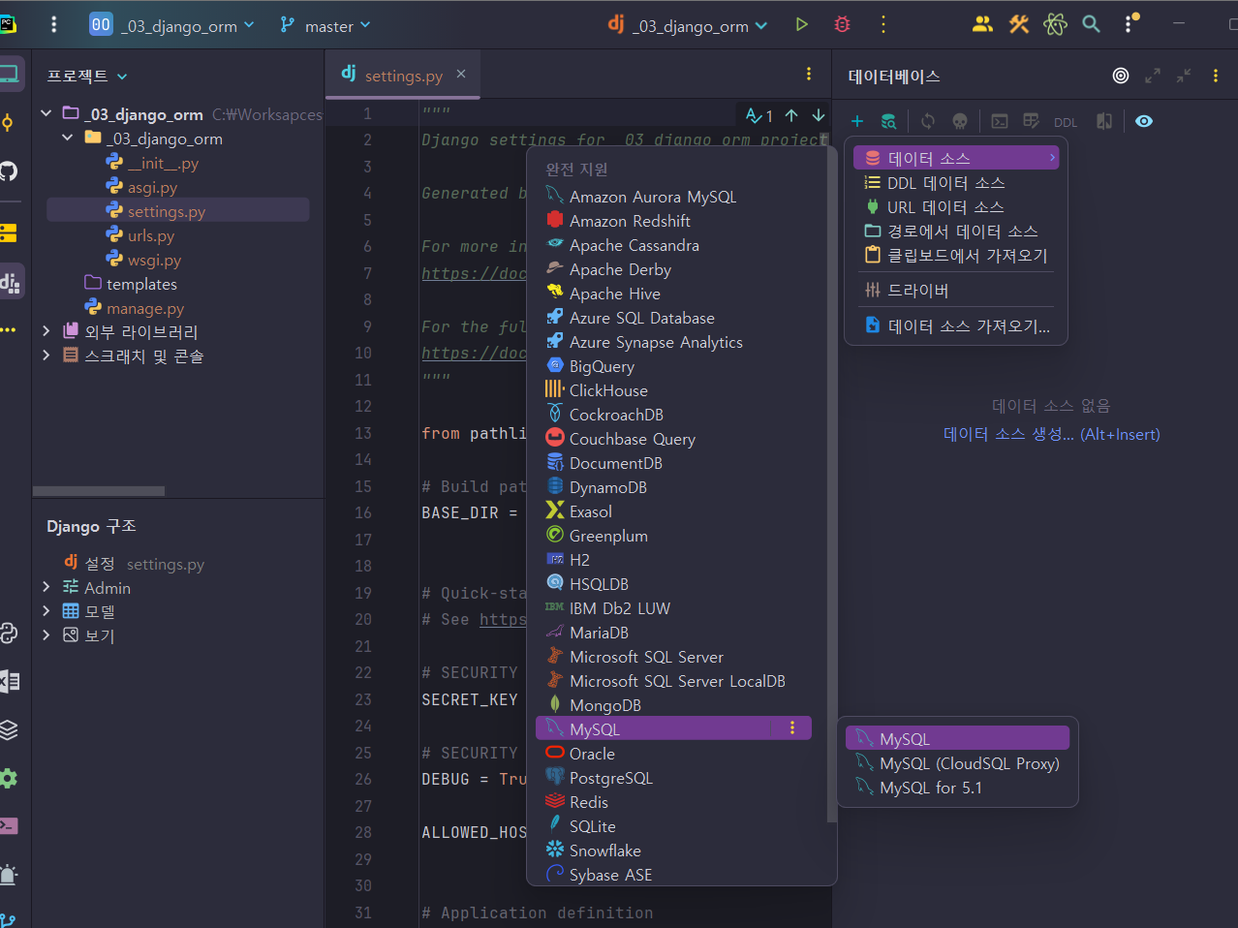Select MySQL for 5.1 submenu option
The width and height of the screenshot is (1238, 928).
(x=957, y=788)
